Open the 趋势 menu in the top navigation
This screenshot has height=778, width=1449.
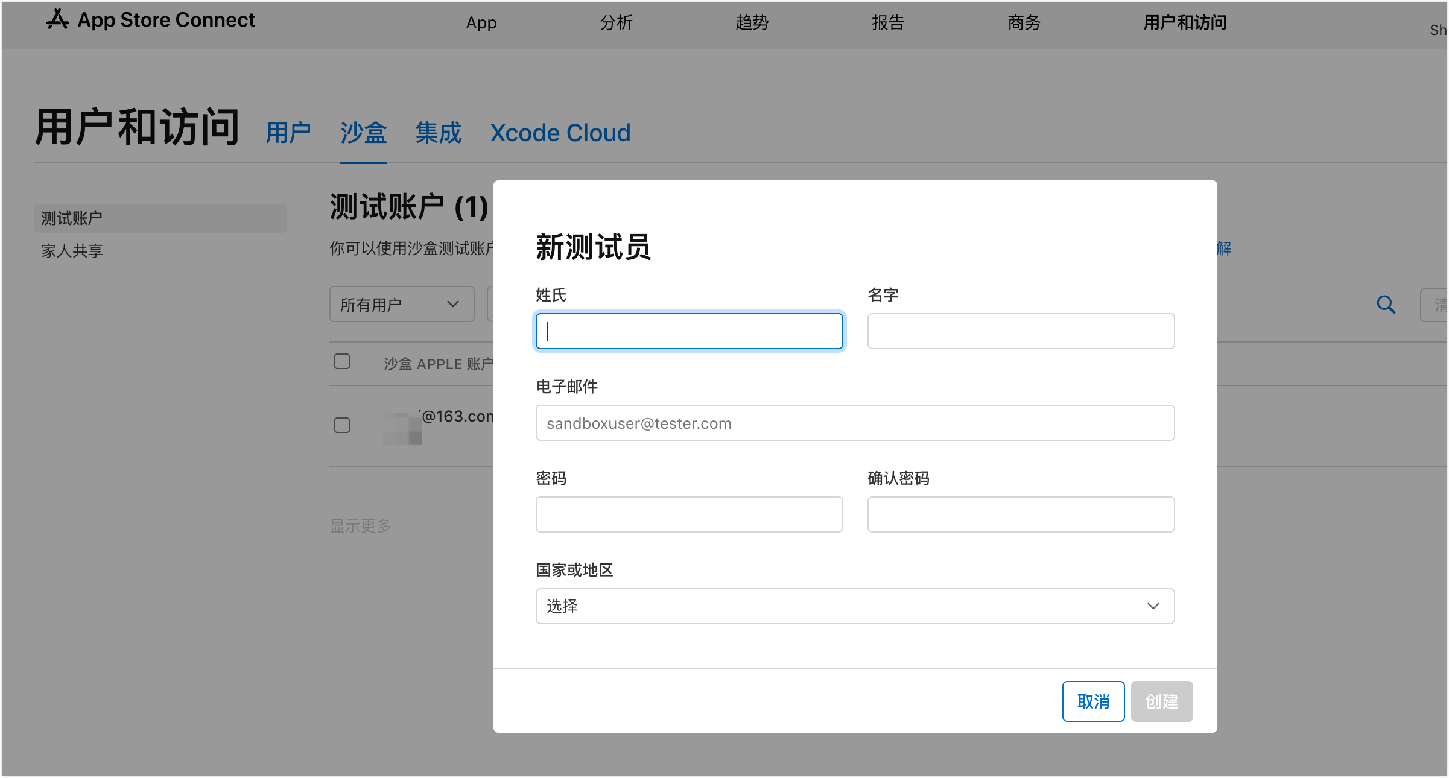point(752,23)
